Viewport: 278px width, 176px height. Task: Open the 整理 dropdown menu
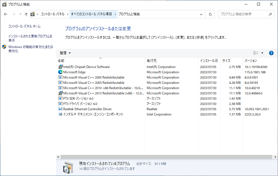(65, 53)
